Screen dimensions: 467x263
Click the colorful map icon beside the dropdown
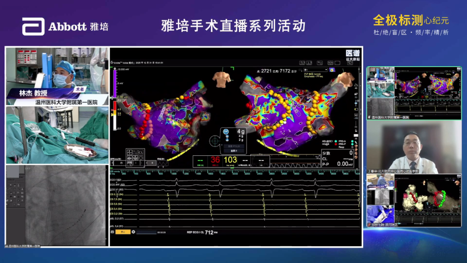pyautogui.click(x=332, y=69)
